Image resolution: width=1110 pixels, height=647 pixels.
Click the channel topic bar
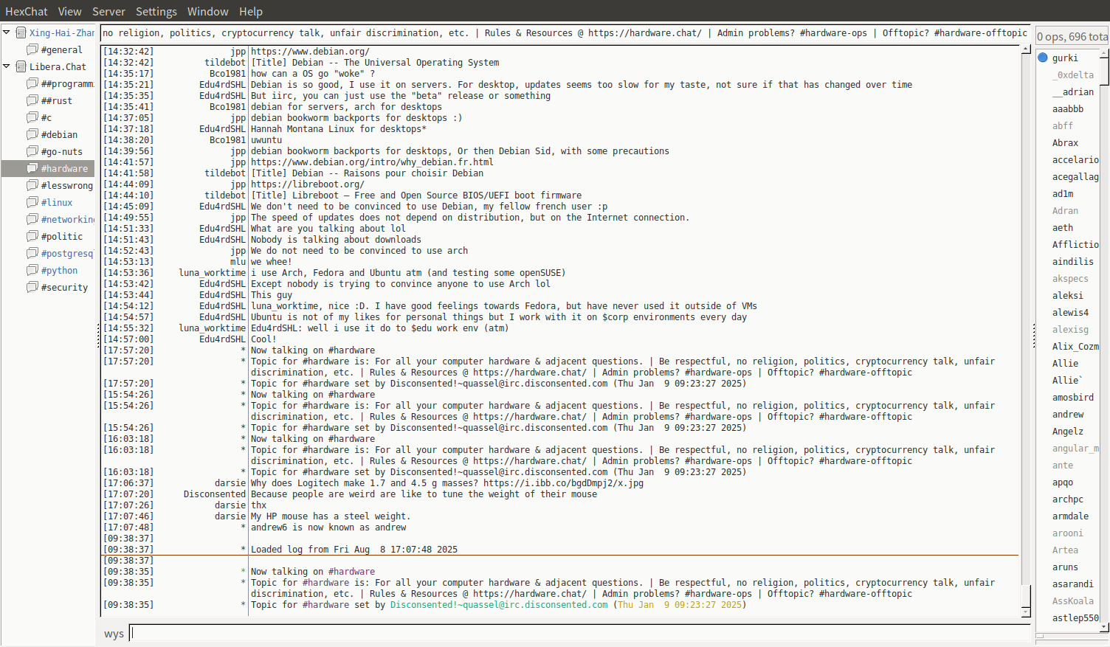(x=565, y=33)
